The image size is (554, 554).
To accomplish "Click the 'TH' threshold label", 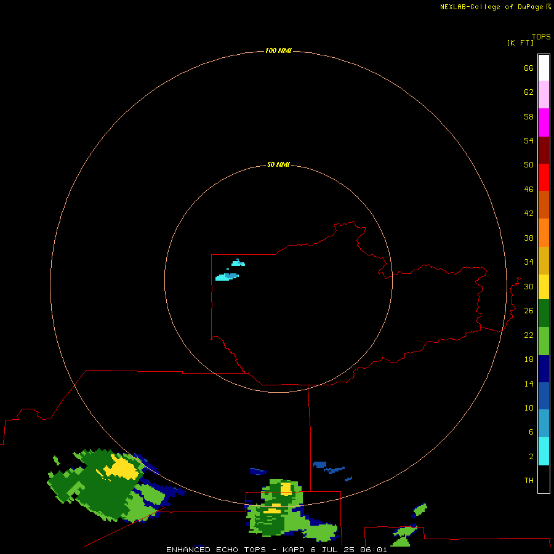I will 529,480.
